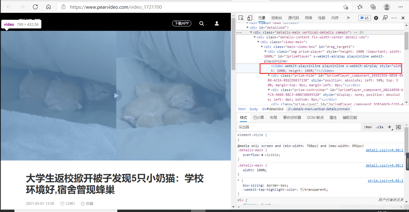Collapse the video-main div node
Viewport: 409px width, 212px height.
[258, 42]
